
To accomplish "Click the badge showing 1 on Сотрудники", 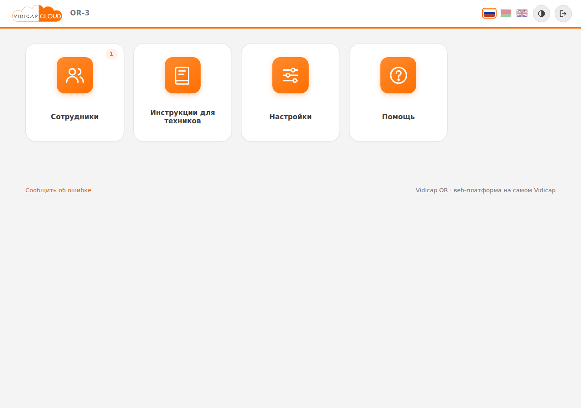I will (x=111, y=54).
